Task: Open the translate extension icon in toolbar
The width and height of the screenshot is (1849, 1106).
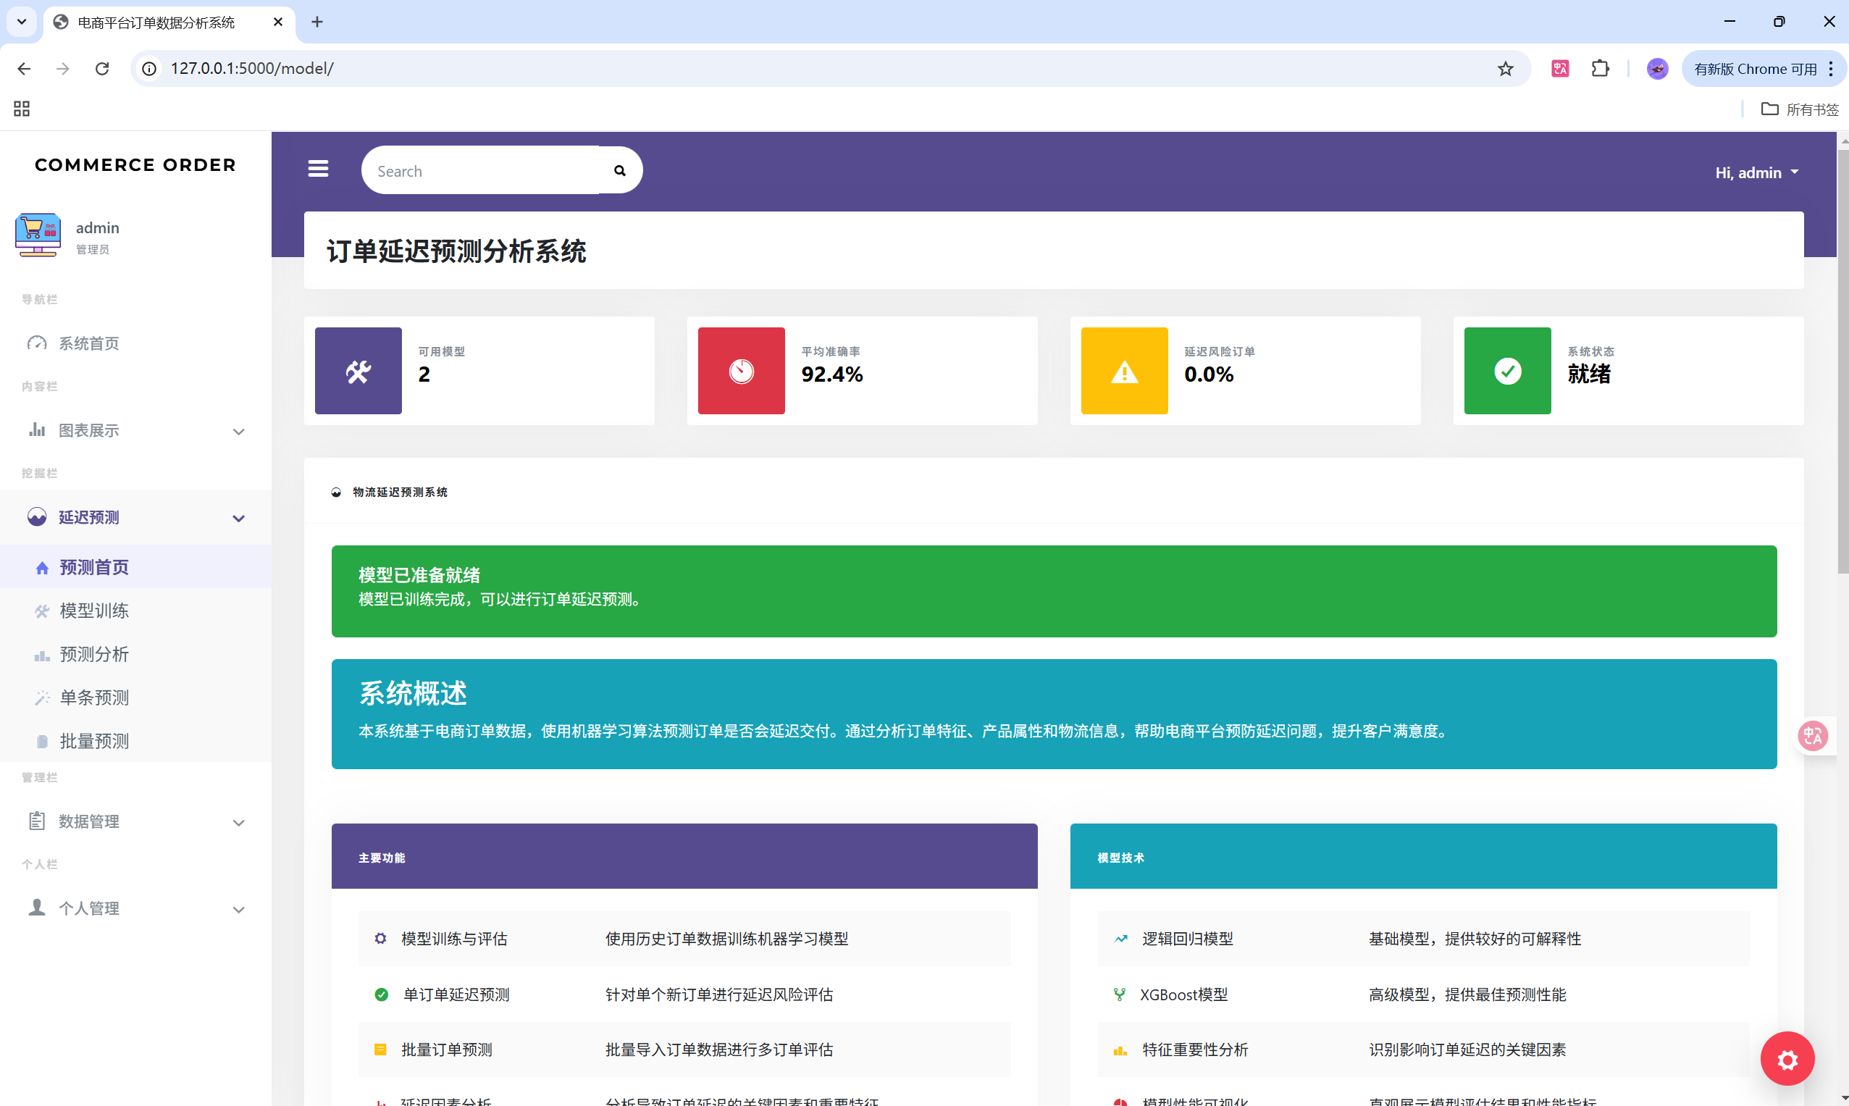Action: coord(1560,69)
